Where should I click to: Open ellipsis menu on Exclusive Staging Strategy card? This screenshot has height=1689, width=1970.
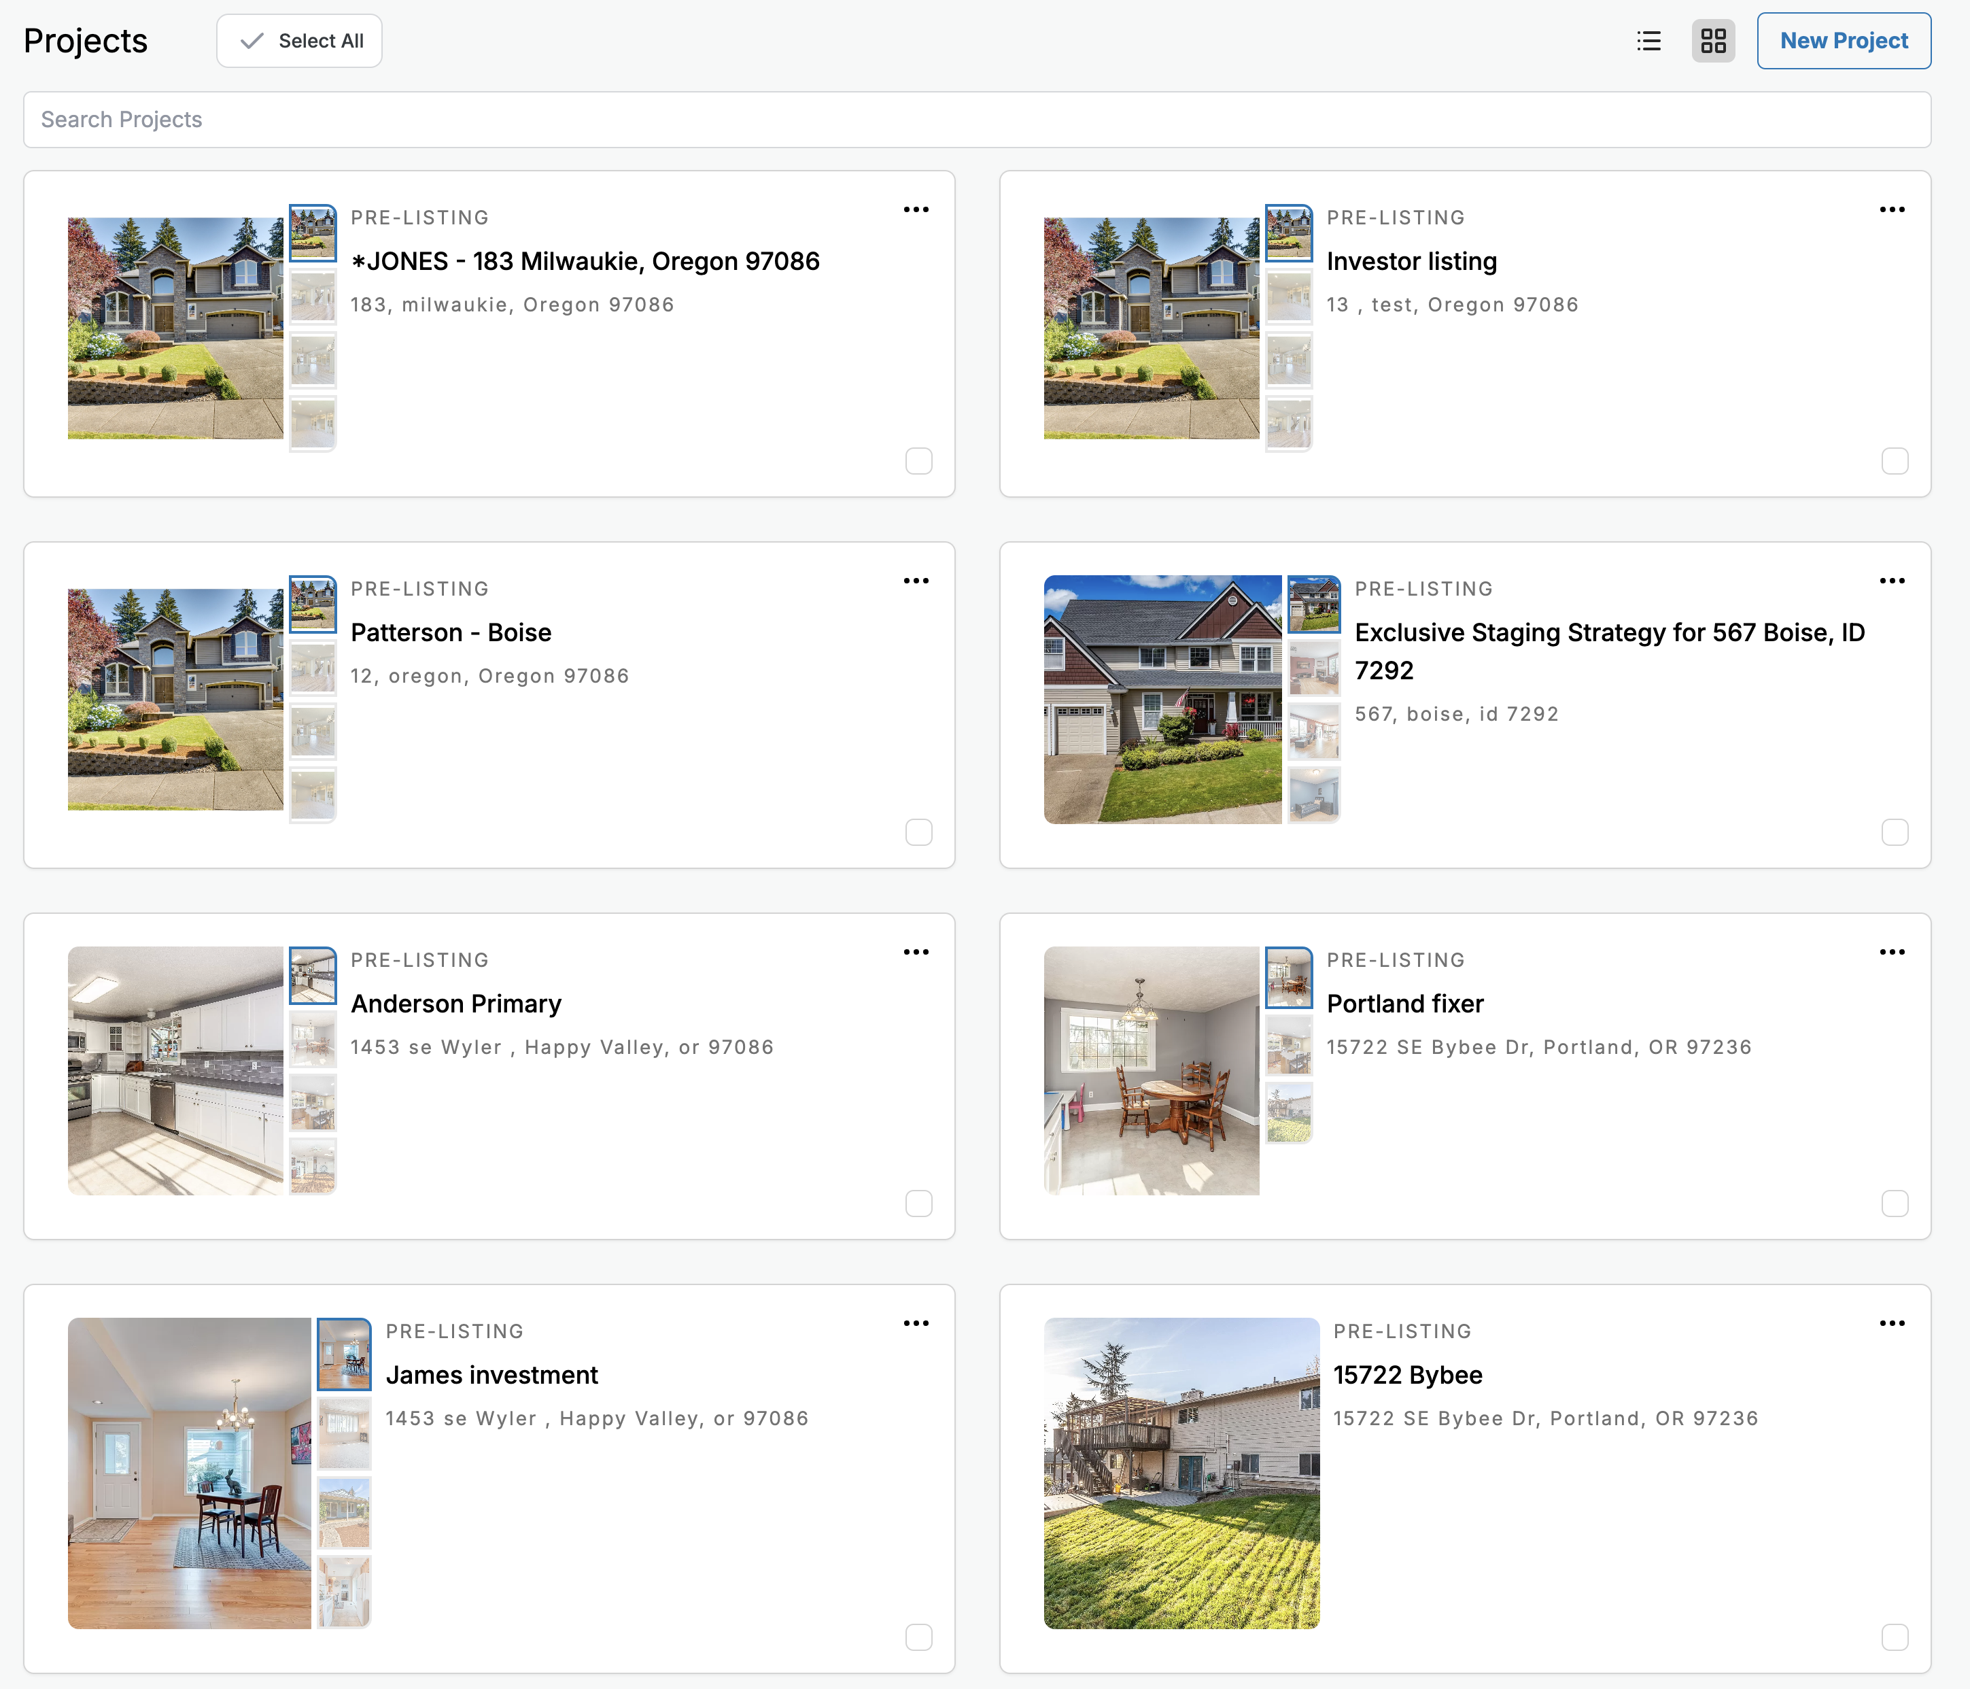pos(1891,580)
